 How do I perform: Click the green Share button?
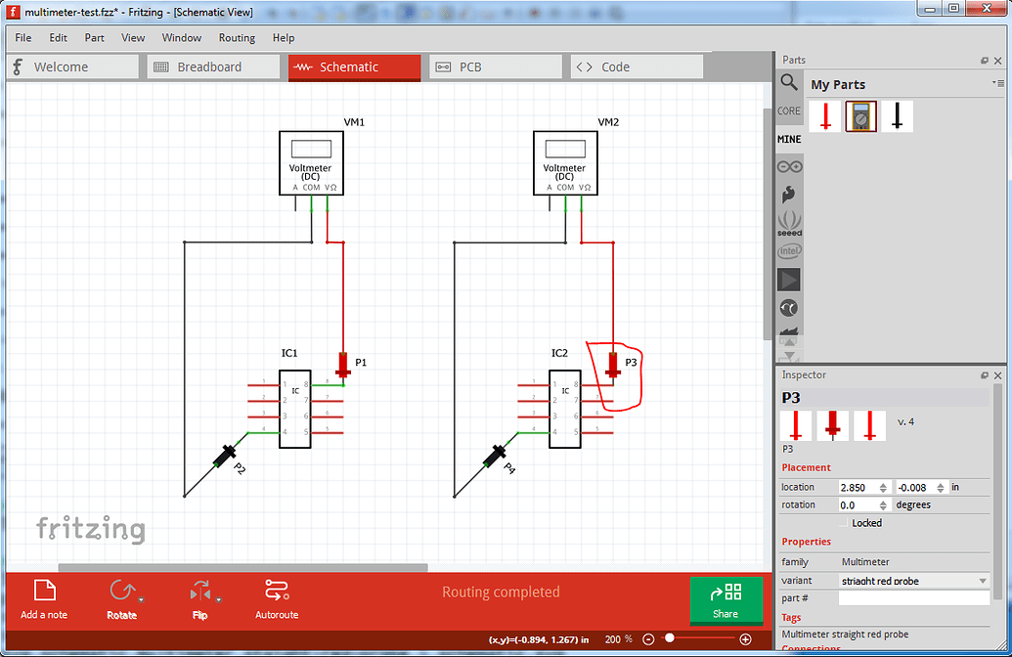726,599
